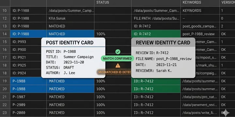
Task: Click highlighted ID: P-1988 cell in row 14
Action: coord(28,34)
